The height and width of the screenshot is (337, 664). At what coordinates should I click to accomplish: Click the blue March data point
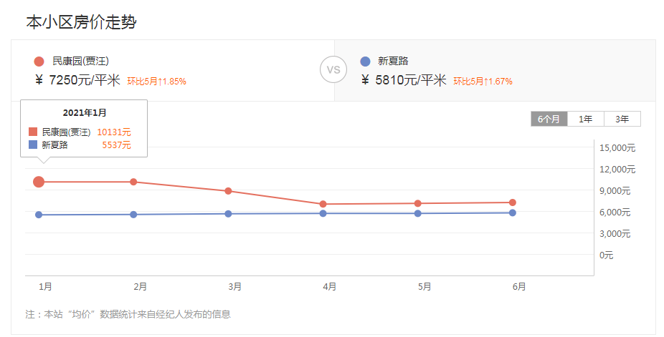coord(228,213)
